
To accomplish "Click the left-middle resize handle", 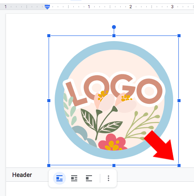I will [x=49, y=100].
